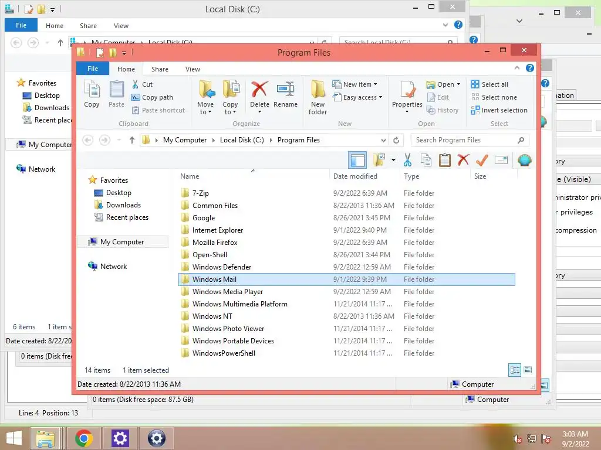This screenshot has width=601, height=450.
Task: Click Invert selection in ribbon
Action: pos(499,110)
